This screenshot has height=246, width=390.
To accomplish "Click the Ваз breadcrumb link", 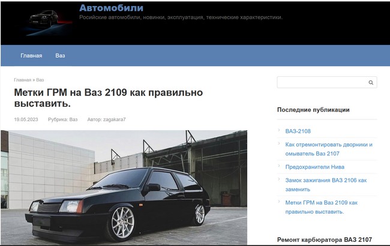I will [40, 80].
